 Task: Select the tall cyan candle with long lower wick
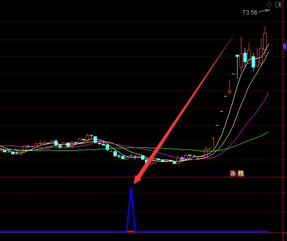(x=237, y=67)
